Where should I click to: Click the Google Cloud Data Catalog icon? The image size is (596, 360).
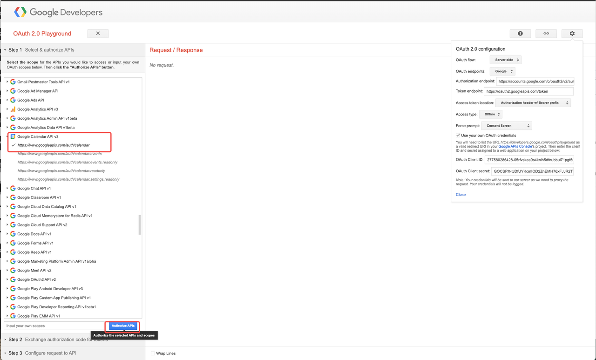13,206
